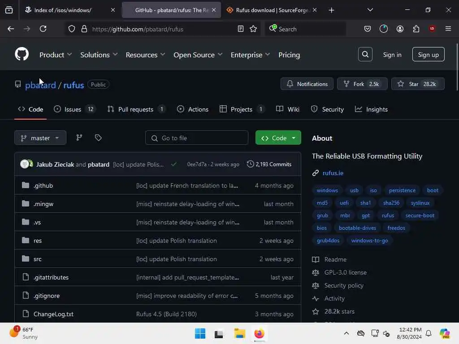459x344 pixels.
Task: Reload the page with the refresh icon
Action: coord(43,29)
